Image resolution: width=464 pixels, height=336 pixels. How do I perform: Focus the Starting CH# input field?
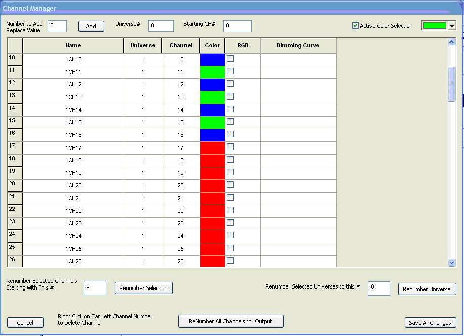pyautogui.click(x=238, y=26)
